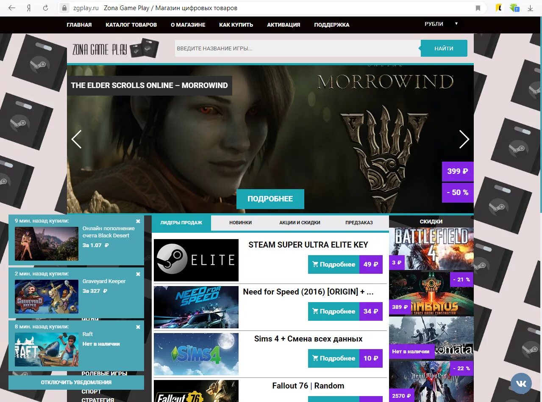
Task: Close the Graveyard Keeper purchase notification
Action: (x=138, y=274)
